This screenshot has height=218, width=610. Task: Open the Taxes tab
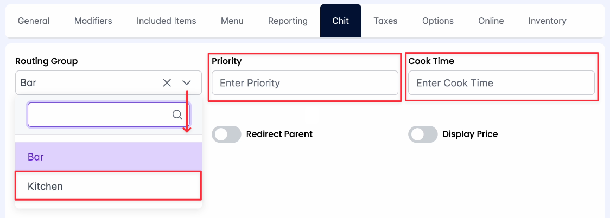pyautogui.click(x=385, y=21)
